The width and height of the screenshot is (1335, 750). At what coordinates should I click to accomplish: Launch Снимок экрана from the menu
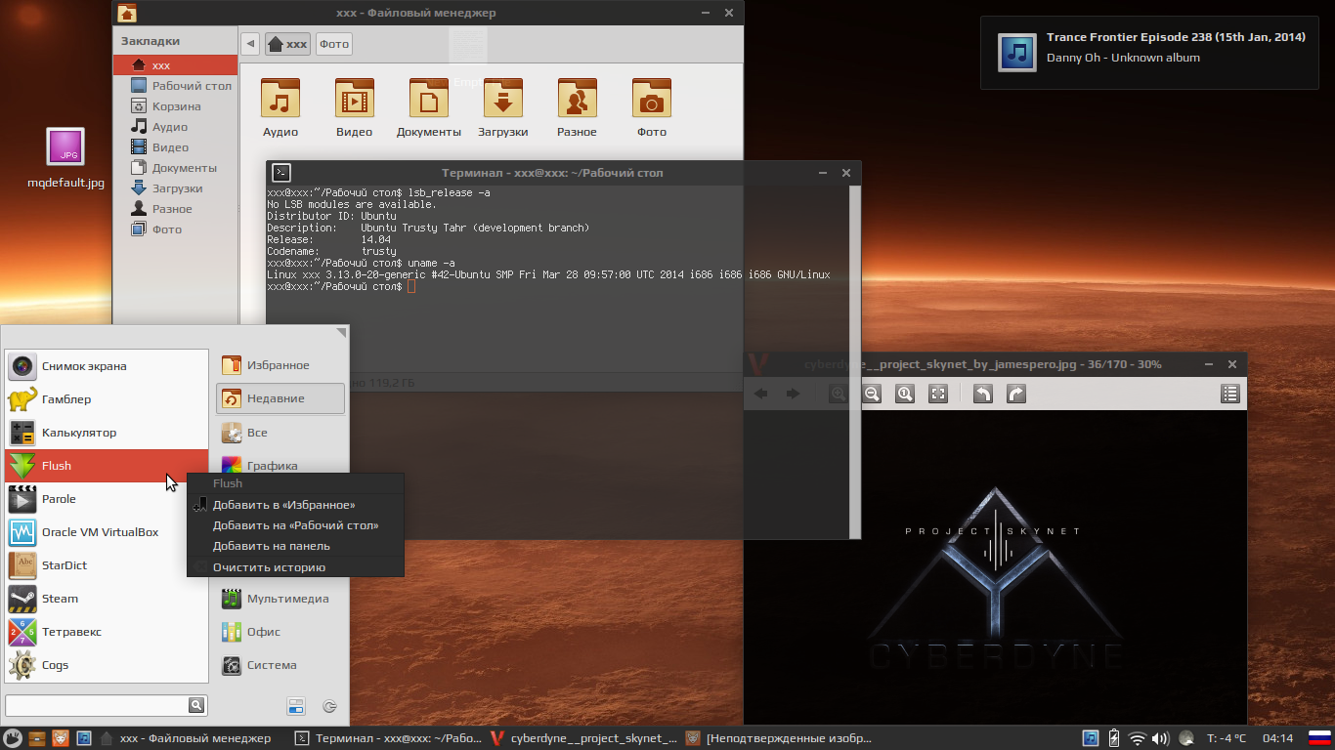107,366
